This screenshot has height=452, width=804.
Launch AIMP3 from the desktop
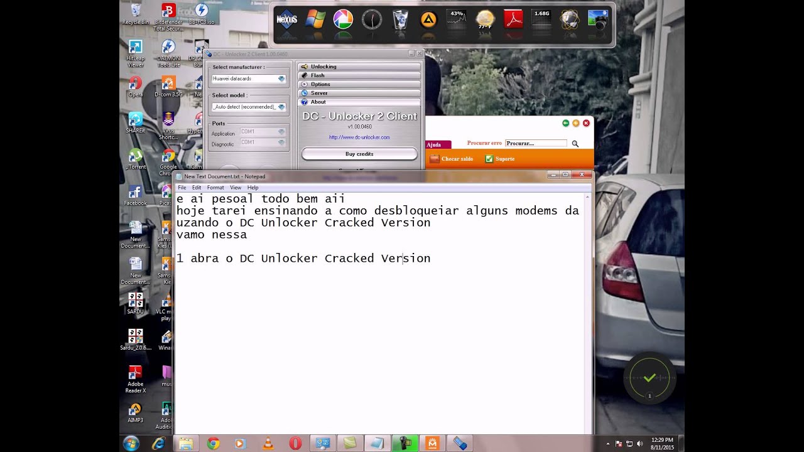[x=135, y=413]
